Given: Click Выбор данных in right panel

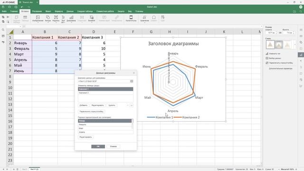Looking at the screenshot, I should pos(274,58).
